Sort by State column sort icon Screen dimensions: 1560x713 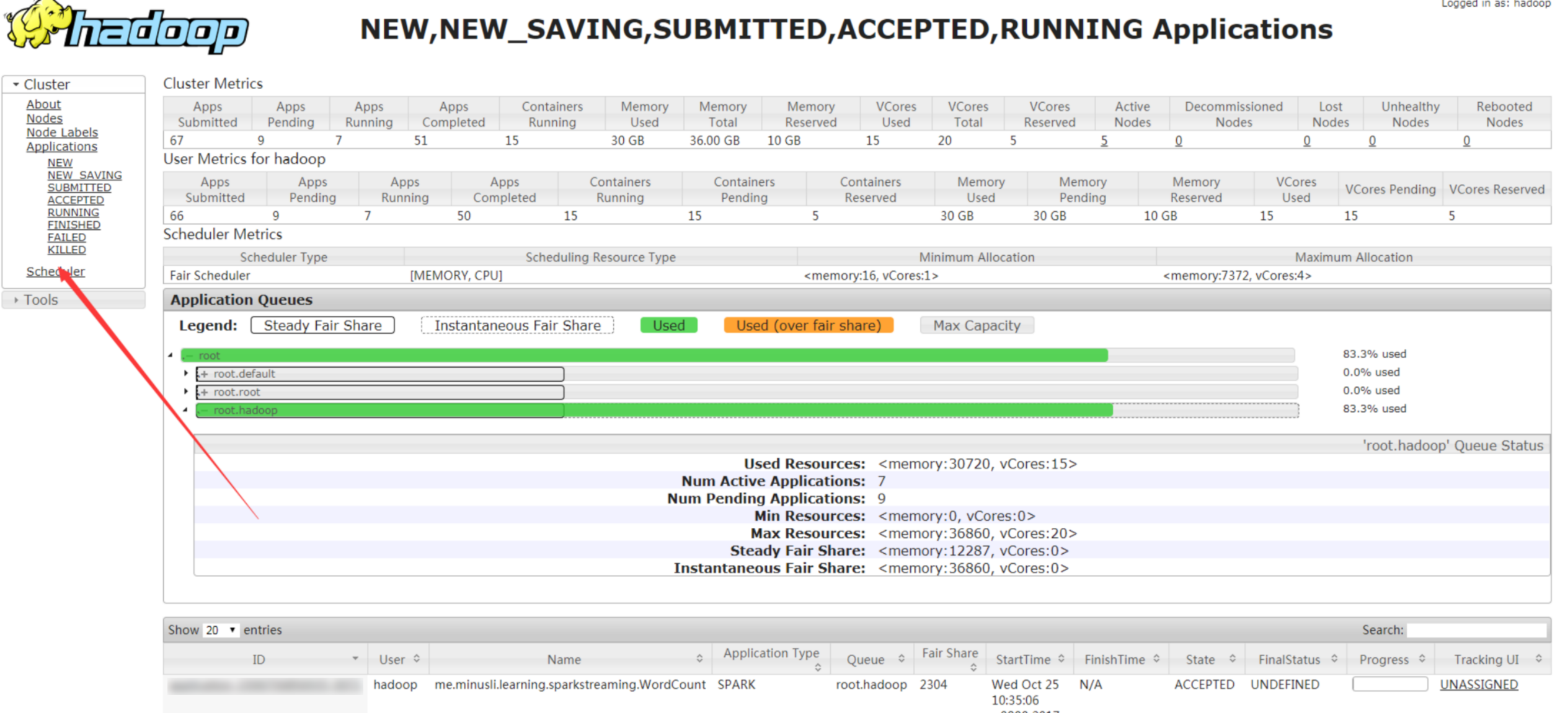[1233, 659]
